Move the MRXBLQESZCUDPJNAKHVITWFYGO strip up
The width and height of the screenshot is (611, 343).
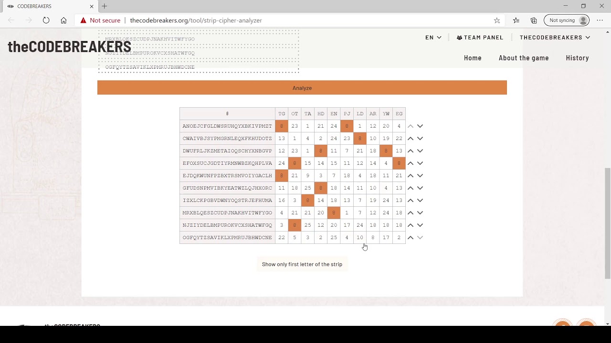point(411,213)
